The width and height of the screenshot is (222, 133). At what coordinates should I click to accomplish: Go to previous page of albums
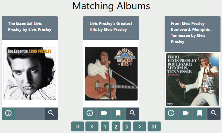(x=92, y=126)
